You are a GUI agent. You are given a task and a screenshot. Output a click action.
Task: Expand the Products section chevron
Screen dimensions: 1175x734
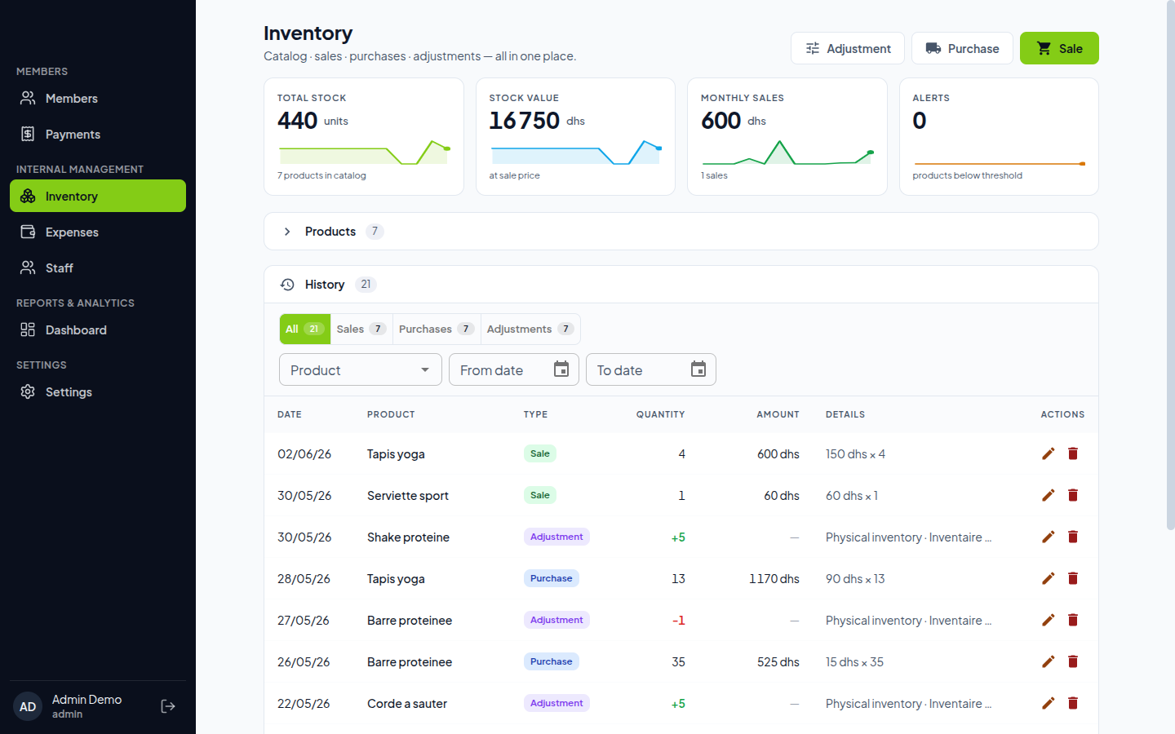pyautogui.click(x=287, y=232)
